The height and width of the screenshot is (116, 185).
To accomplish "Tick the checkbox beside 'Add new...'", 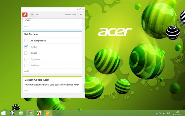I will click(x=26, y=65).
